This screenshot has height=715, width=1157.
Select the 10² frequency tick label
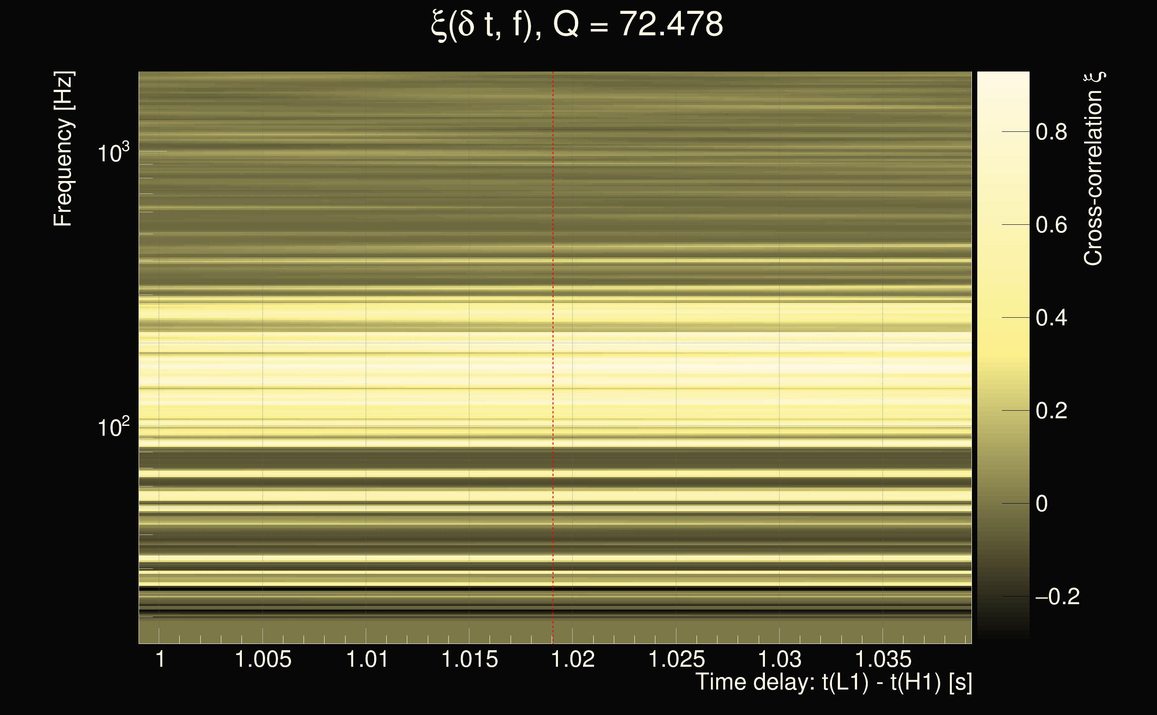pos(113,427)
